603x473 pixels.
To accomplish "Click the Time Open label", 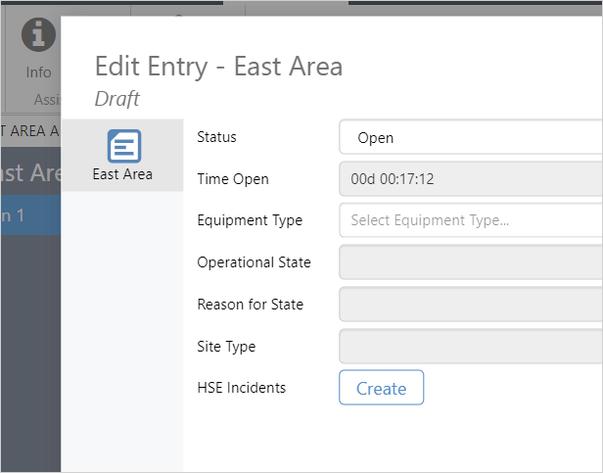I will click(x=232, y=179).
